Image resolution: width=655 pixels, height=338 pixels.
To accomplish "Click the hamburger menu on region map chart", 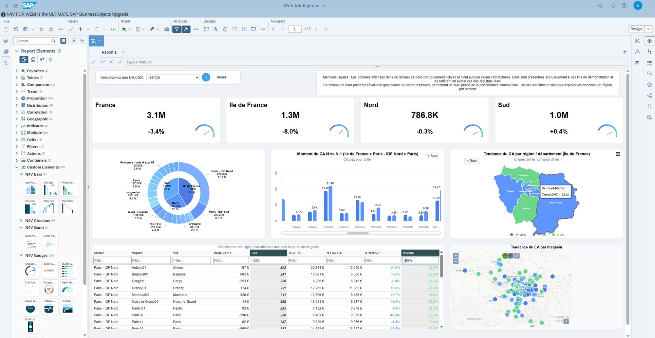I will coord(618,154).
